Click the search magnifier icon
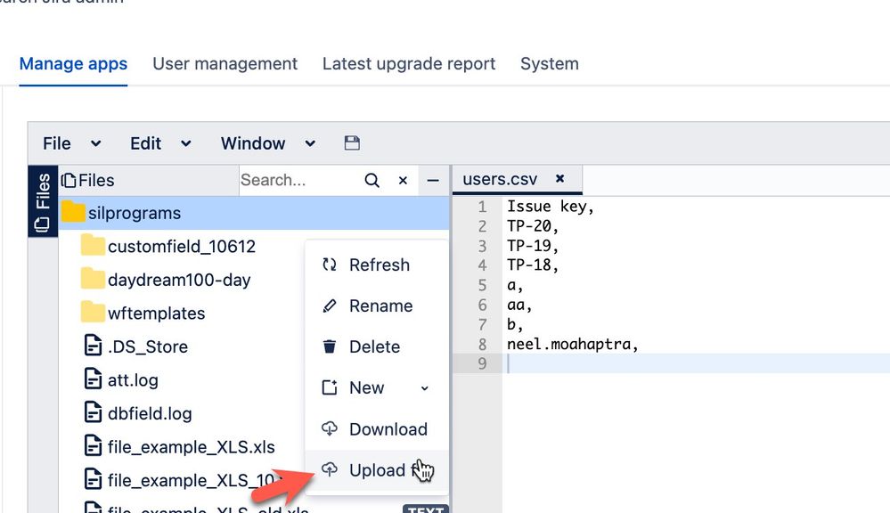The width and height of the screenshot is (890, 513). 372,181
